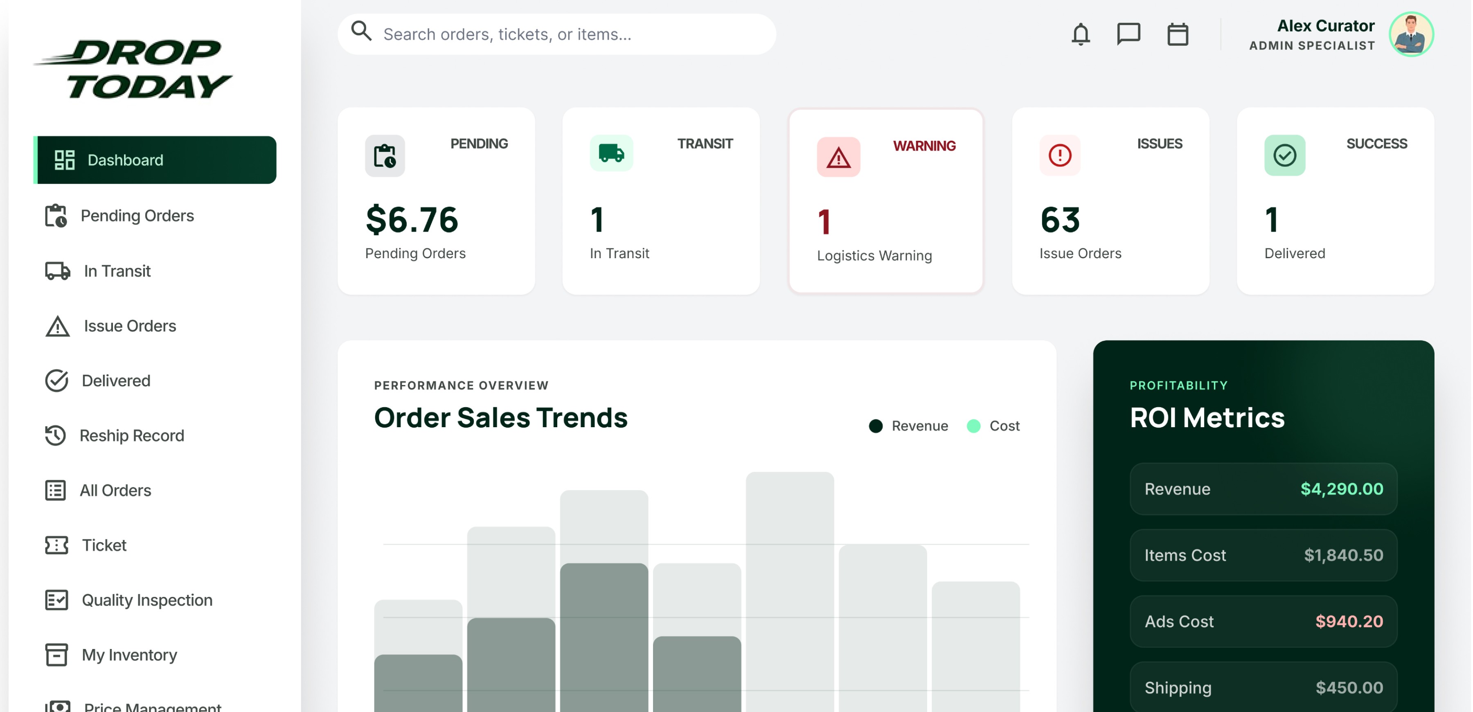This screenshot has height=712, width=1473.
Task: Select the Delivered menu item
Action: click(x=115, y=380)
